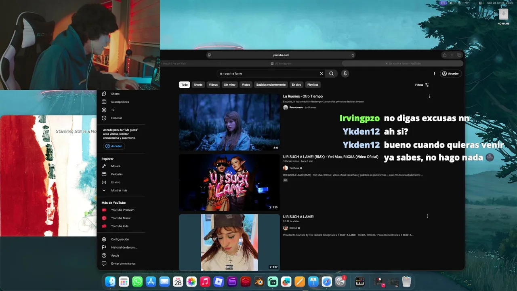Image resolution: width=517 pixels, height=291 pixels.
Task: Open Blender from the Dock
Action: [x=259, y=282]
